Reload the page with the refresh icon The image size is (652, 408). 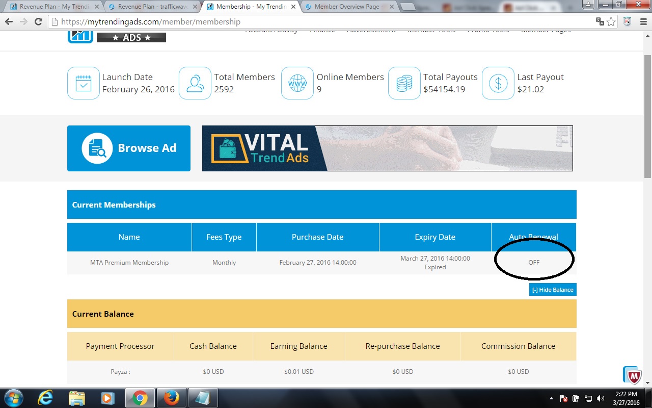coord(38,22)
